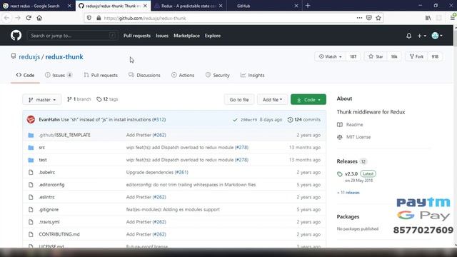Go back with the browser arrow
Image resolution: width=457 pixels, height=257 pixels.
click(6, 18)
